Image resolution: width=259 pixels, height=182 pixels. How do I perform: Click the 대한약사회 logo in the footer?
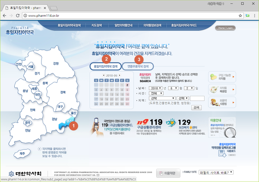(x=25, y=173)
